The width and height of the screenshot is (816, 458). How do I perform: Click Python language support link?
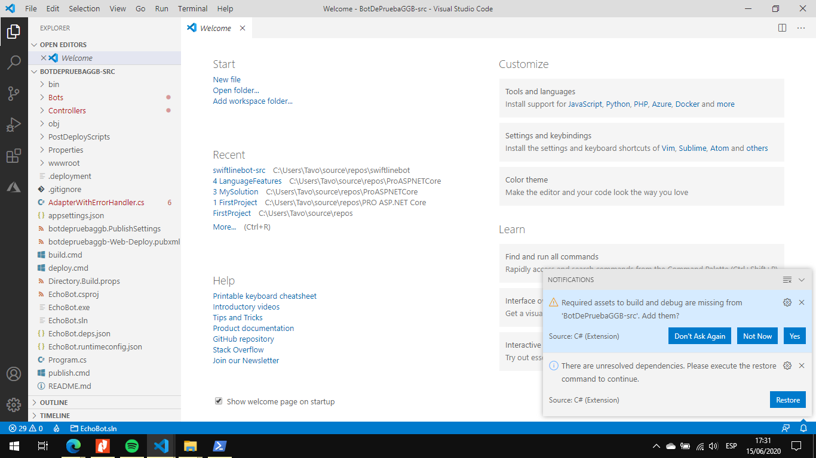click(x=618, y=104)
